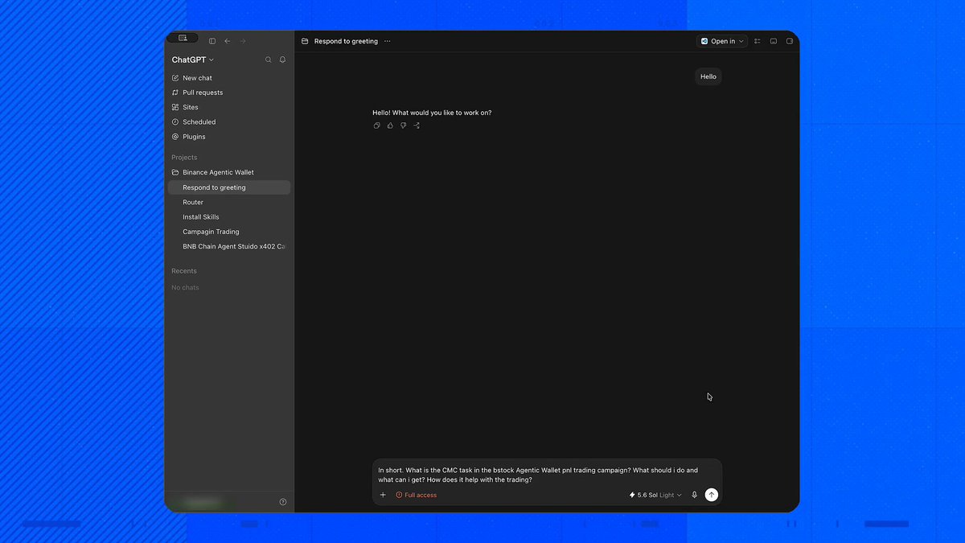
Task: Click the plus attach icon in composer
Action: [383, 495]
